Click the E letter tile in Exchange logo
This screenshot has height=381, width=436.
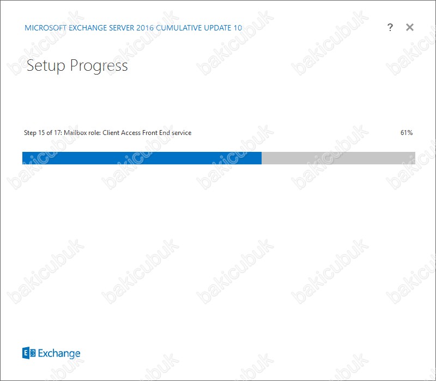26,353
